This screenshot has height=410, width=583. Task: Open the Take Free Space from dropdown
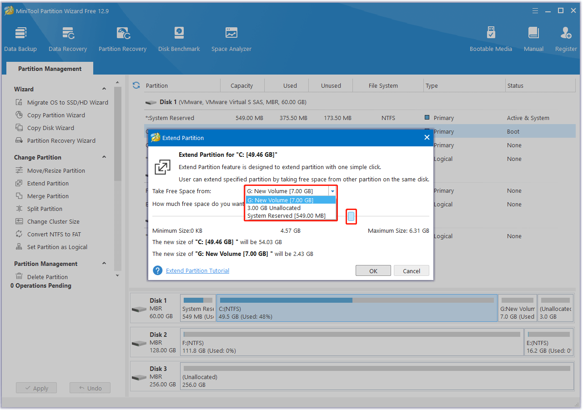pyautogui.click(x=332, y=191)
